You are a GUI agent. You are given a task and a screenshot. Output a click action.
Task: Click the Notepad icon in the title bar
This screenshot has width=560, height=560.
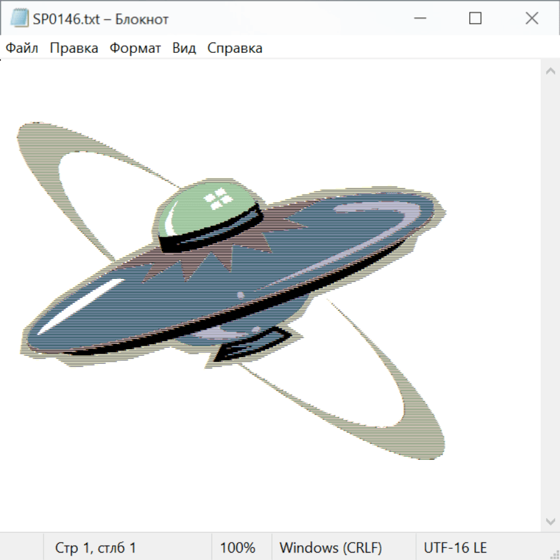19,19
